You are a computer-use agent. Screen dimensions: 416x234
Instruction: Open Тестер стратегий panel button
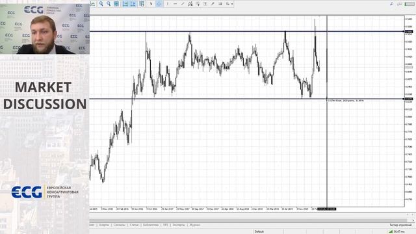coord(400,225)
